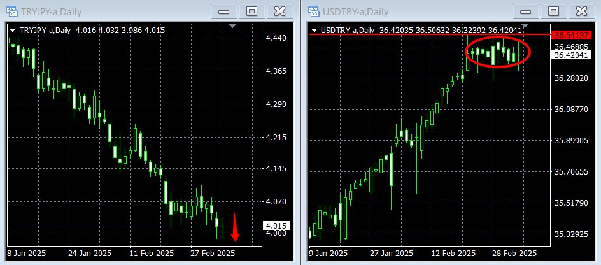Click the 4.365 price scale value

click(275, 71)
